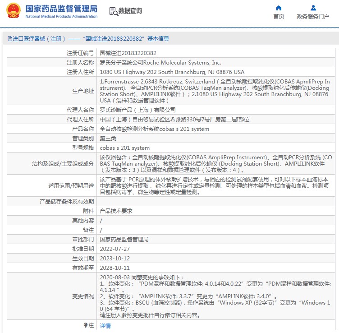The width and height of the screenshot is (339, 333).
Task: Click the 首页 label
Action: 279,16
